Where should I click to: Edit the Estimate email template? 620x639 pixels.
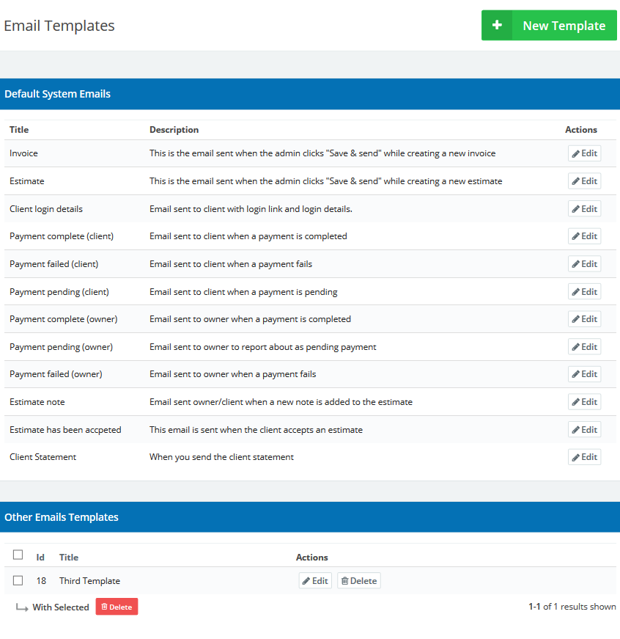(584, 181)
